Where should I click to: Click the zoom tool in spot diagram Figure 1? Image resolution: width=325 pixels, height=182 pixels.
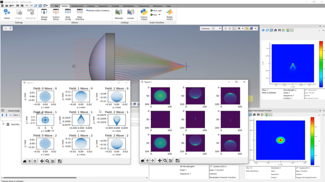click(x=47, y=161)
